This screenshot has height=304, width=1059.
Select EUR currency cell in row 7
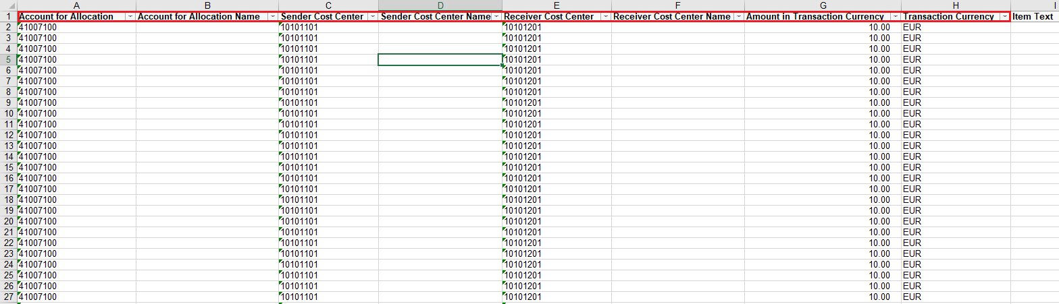pos(956,81)
